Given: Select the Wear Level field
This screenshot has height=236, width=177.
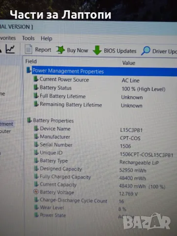Looking at the screenshot, I should pyautogui.click(x=52, y=207).
